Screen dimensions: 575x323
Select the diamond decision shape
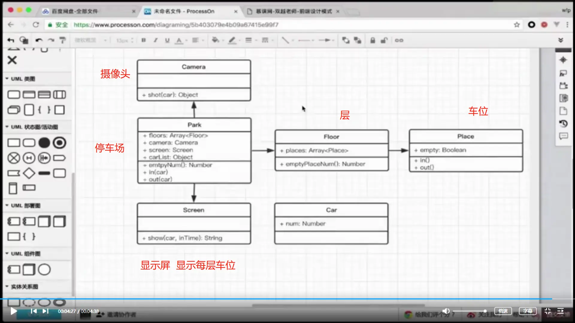pyautogui.click(x=29, y=173)
